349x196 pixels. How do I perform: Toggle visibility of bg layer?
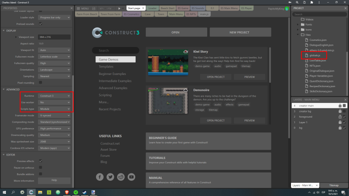344,128
